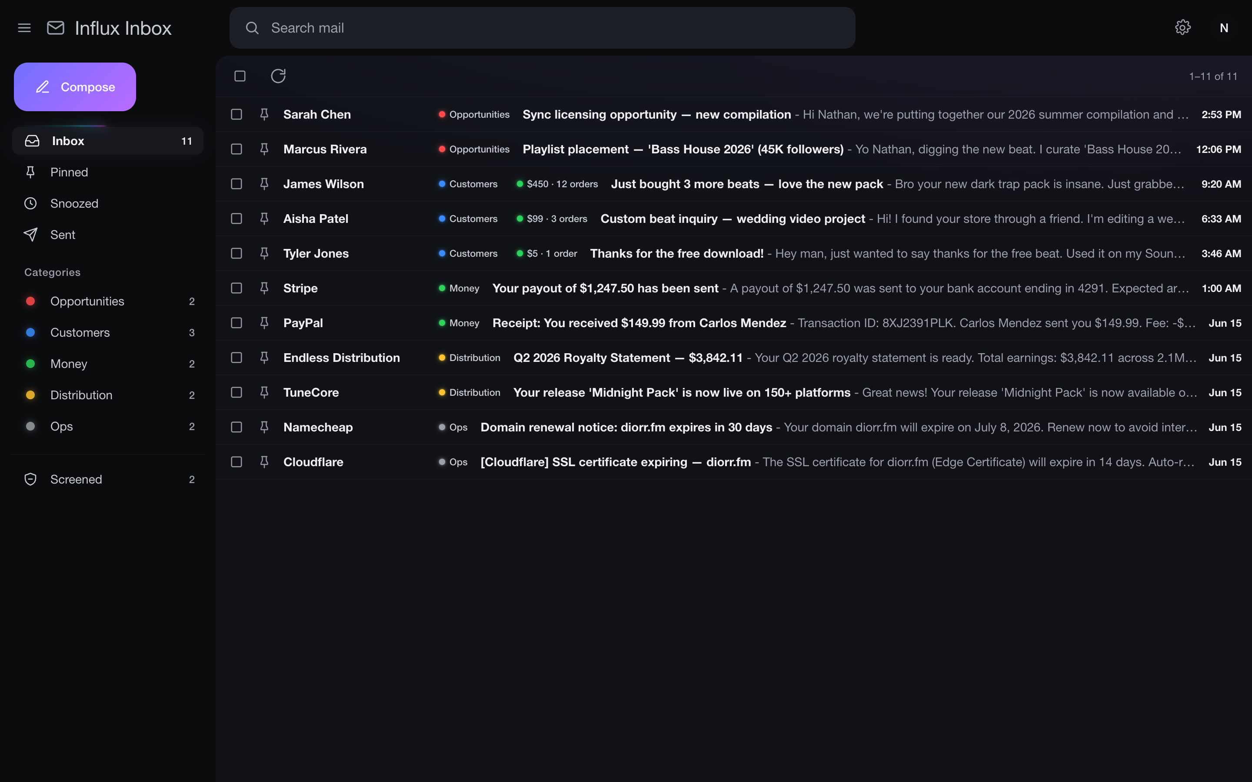Open the N account avatar
This screenshot has height=782, width=1252.
coord(1224,28)
